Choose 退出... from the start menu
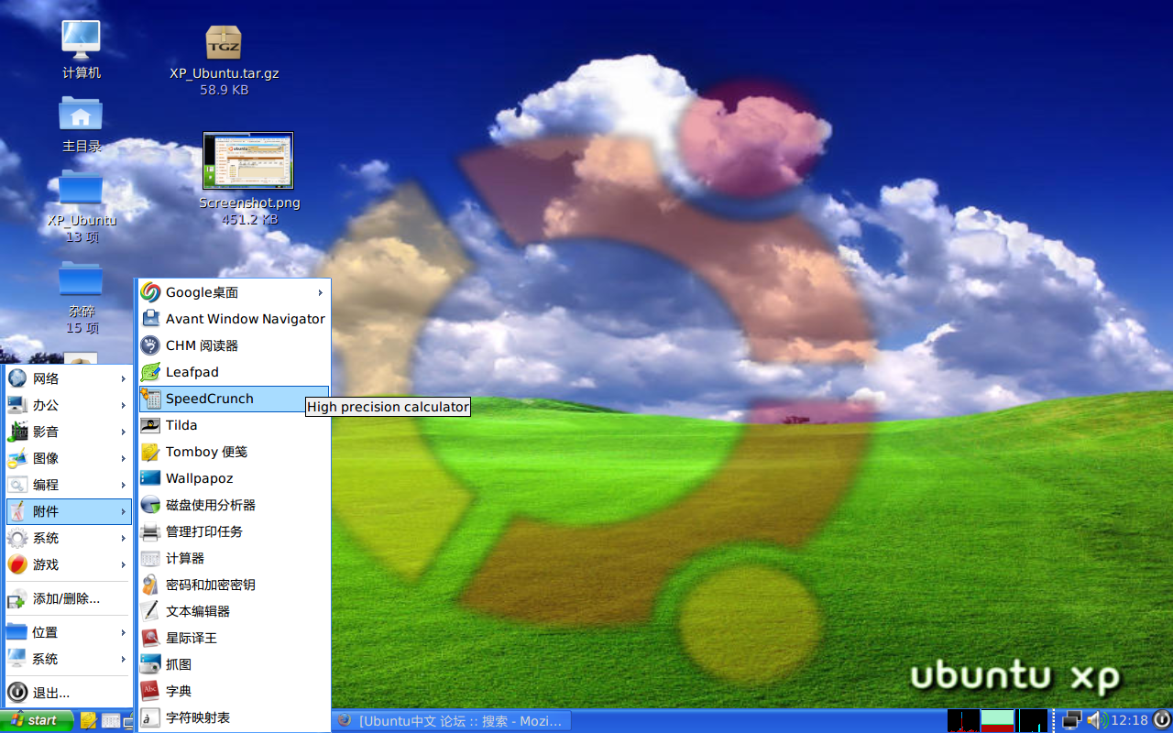Viewport: 1173px width, 733px height. coord(69,693)
